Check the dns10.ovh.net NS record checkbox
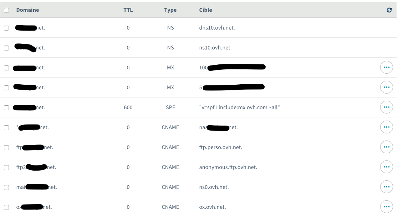 6,28
